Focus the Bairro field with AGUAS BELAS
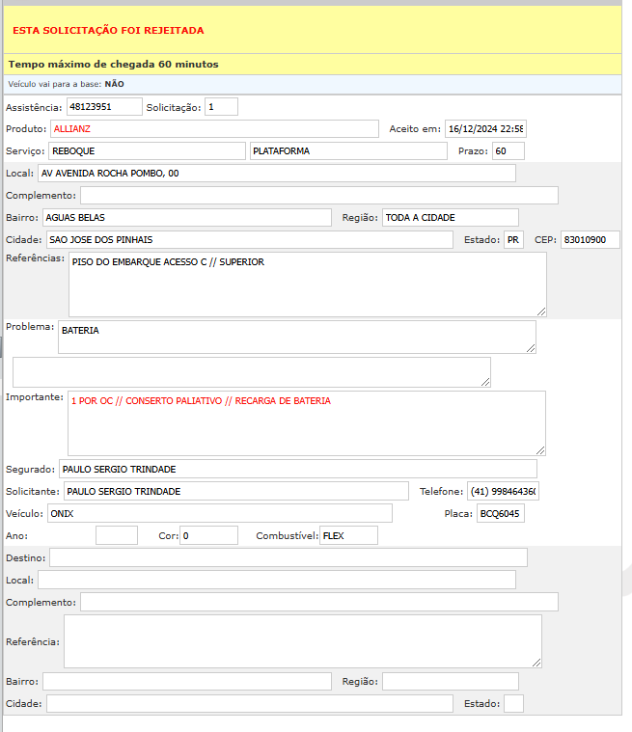The height and width of the screenshot is (732, 632). point(186,218)
